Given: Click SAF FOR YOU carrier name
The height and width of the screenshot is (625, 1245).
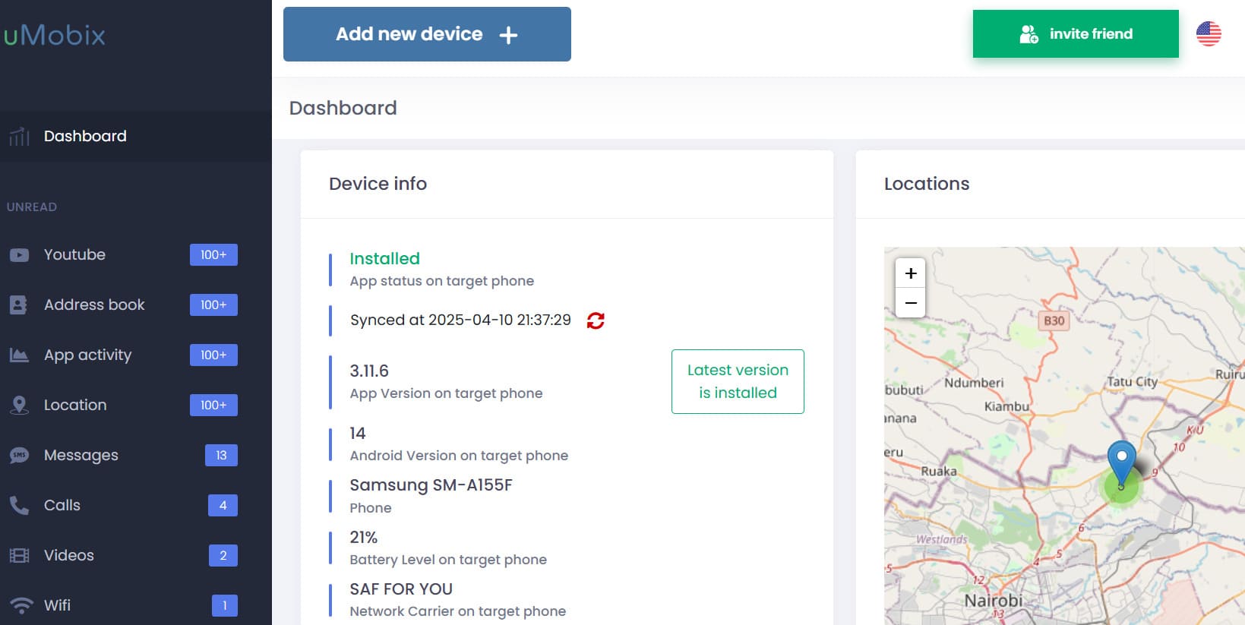Looking at the screenshot, I should 401,589.
